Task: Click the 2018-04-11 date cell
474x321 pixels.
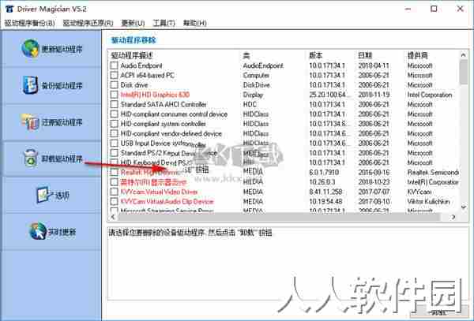Action: (x=374, y=65)
